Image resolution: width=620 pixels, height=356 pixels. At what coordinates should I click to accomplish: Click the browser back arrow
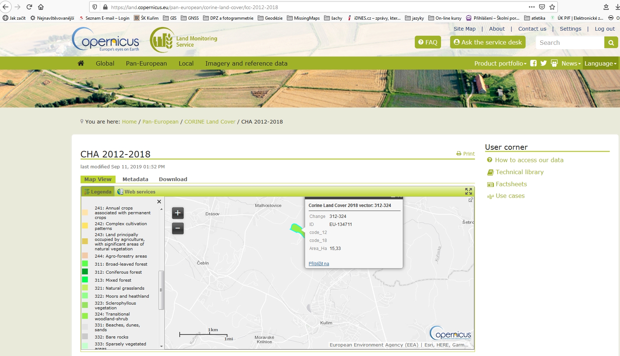(5, 7)
